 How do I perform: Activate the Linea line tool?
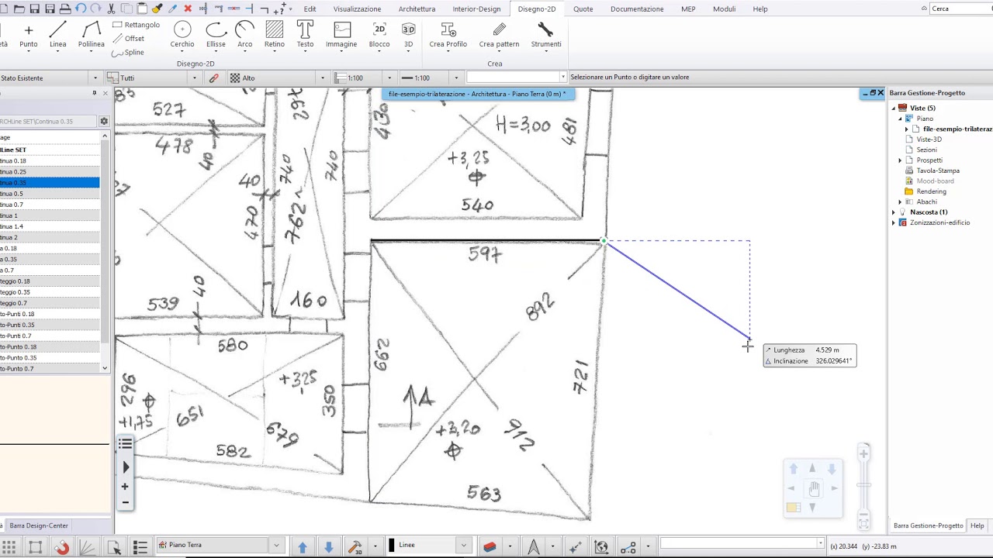[x=58, y=36]
